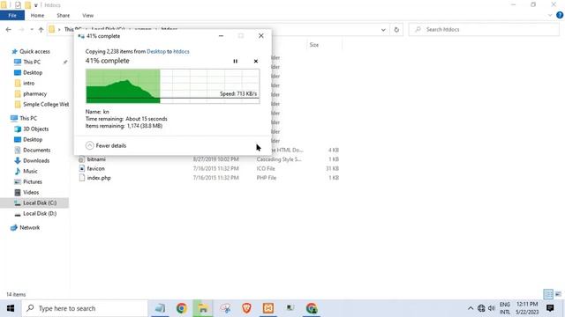
Task: Click the favicon file icon
Action: (x=82, y=168)
